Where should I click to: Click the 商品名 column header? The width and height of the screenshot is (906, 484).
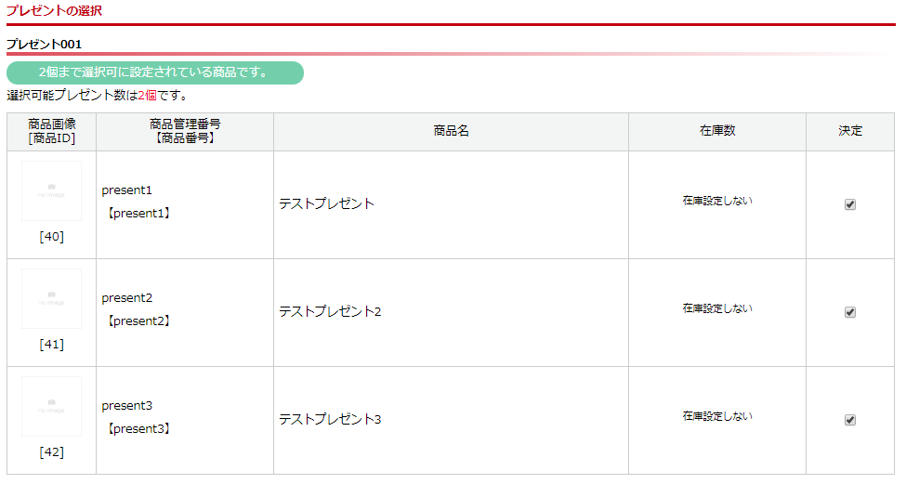pos(451,131)
